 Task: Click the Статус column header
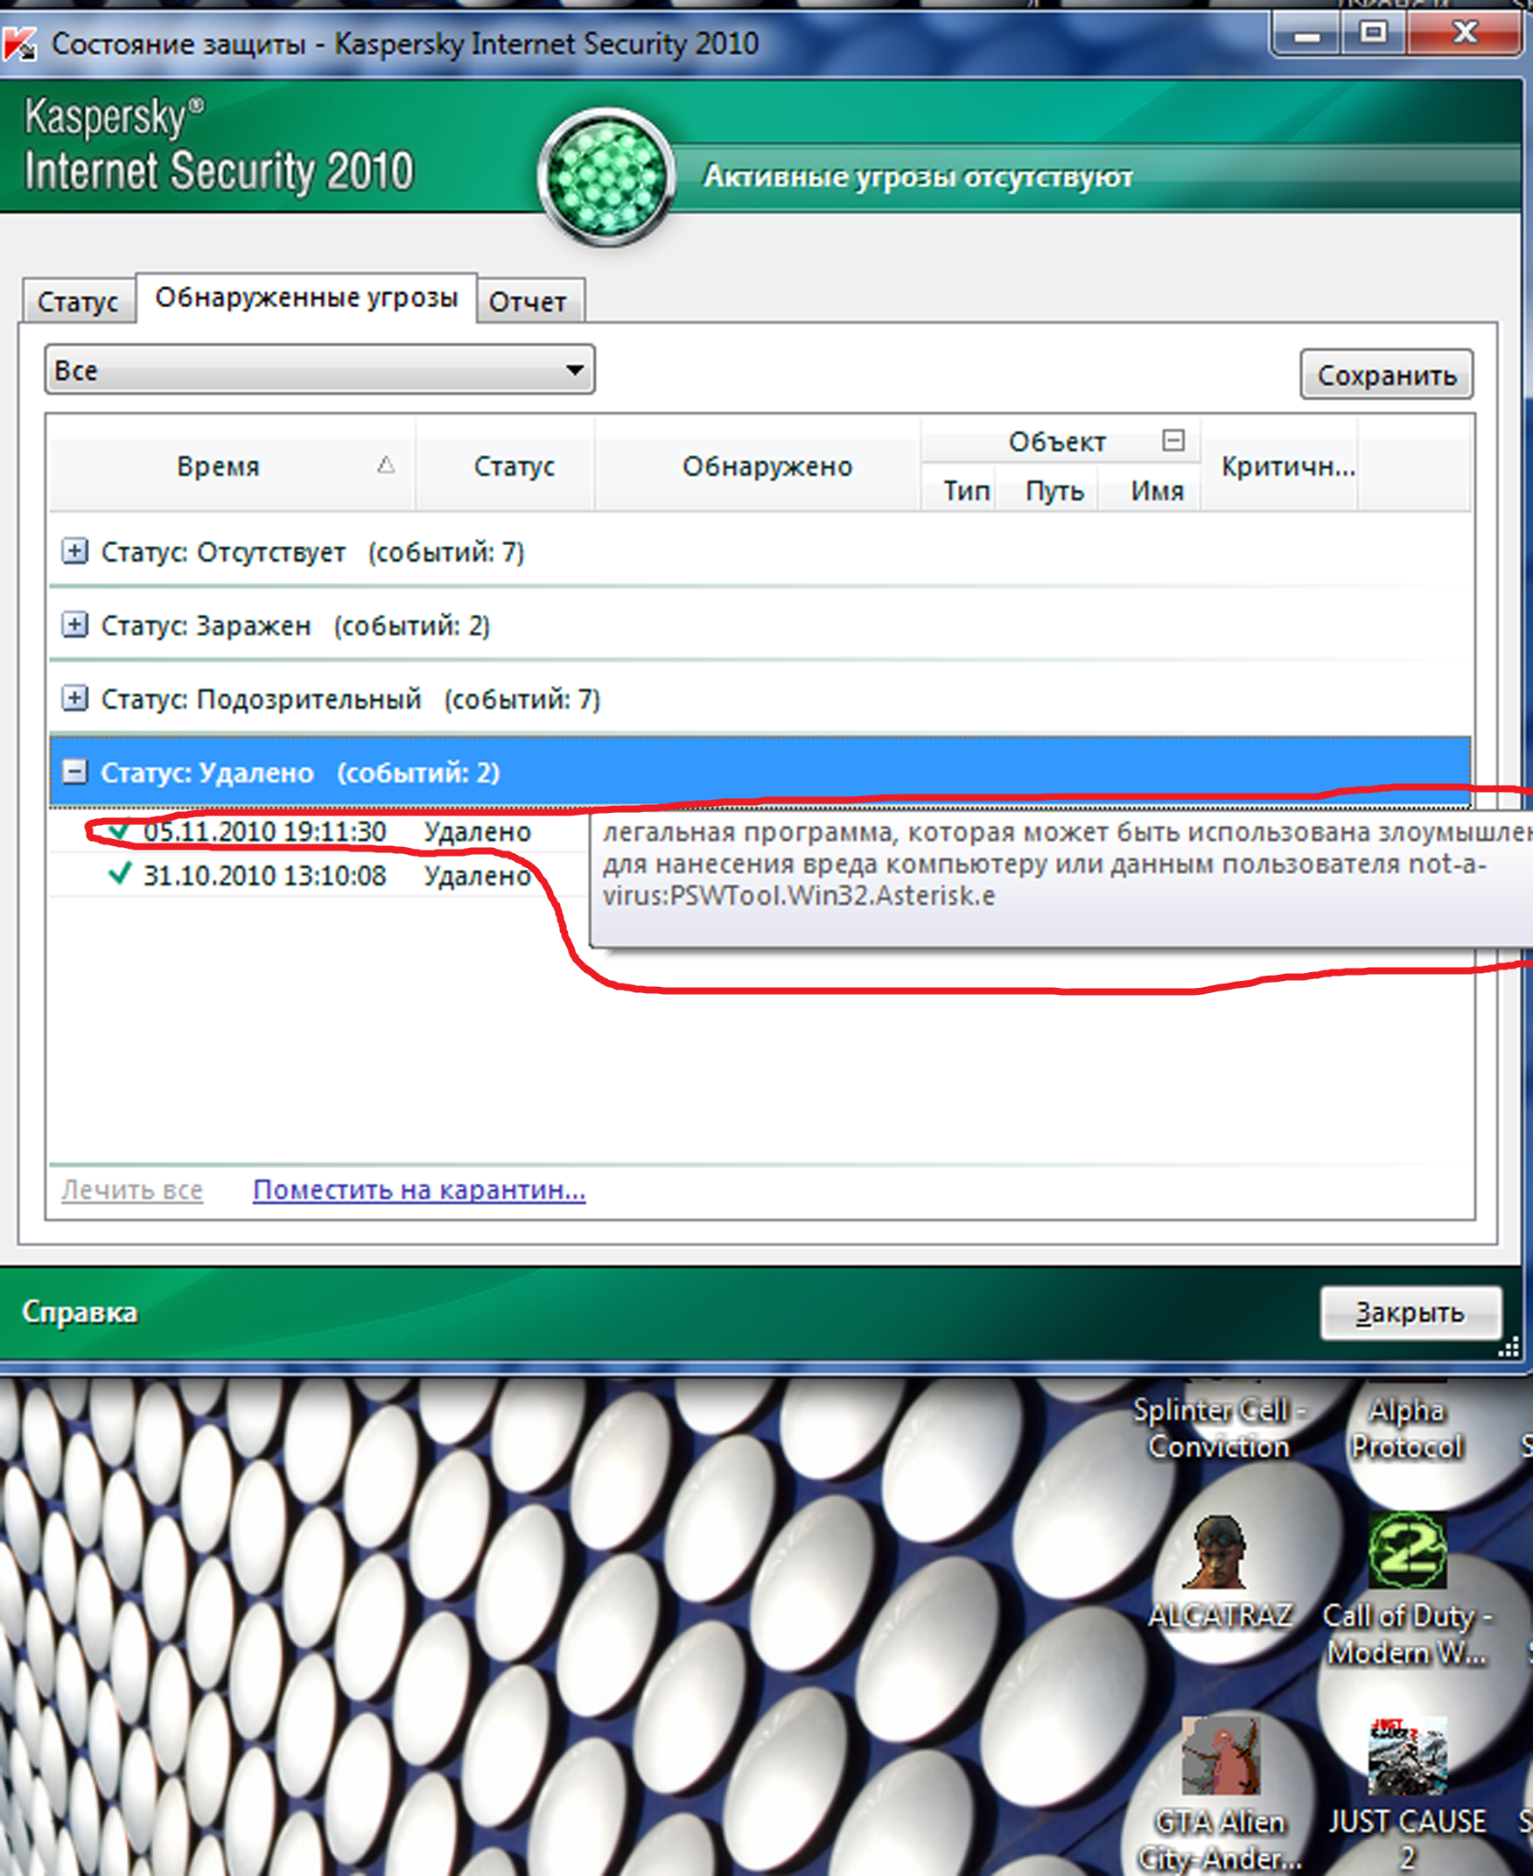coord(505,465)
